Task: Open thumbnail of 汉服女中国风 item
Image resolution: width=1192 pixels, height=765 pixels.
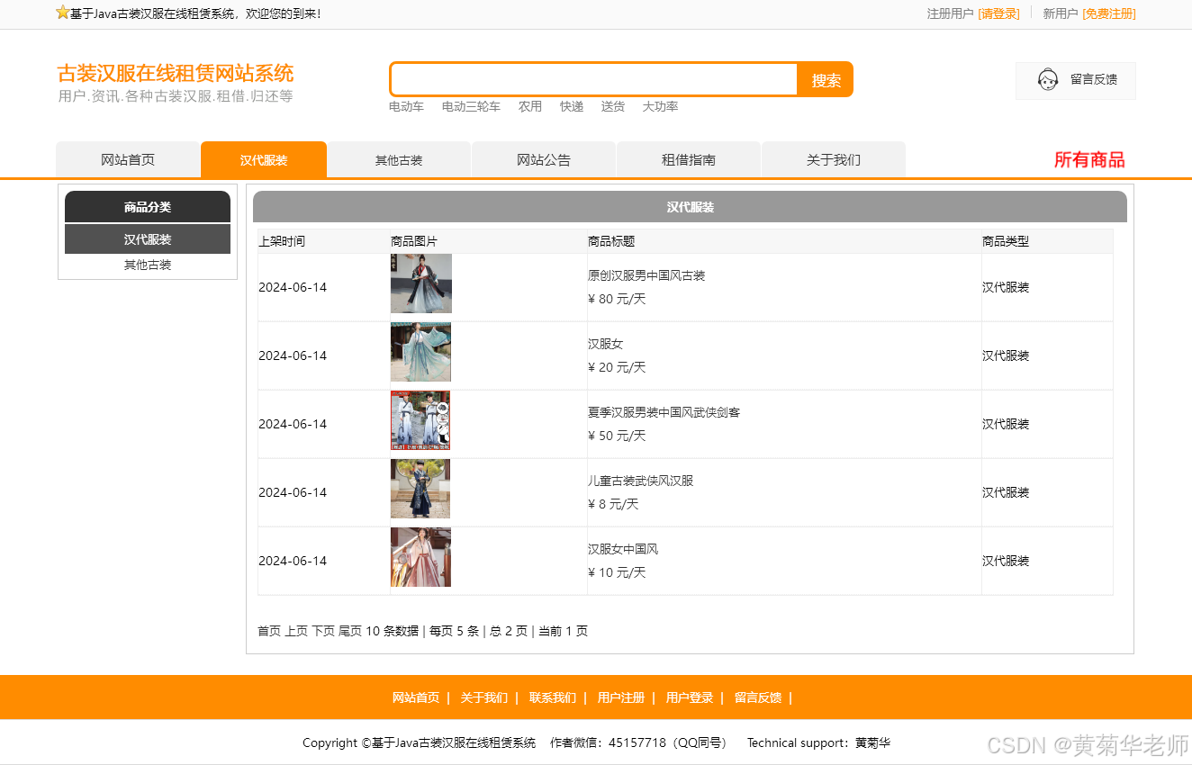Action: pyautogui.click(x=420, y=557)
